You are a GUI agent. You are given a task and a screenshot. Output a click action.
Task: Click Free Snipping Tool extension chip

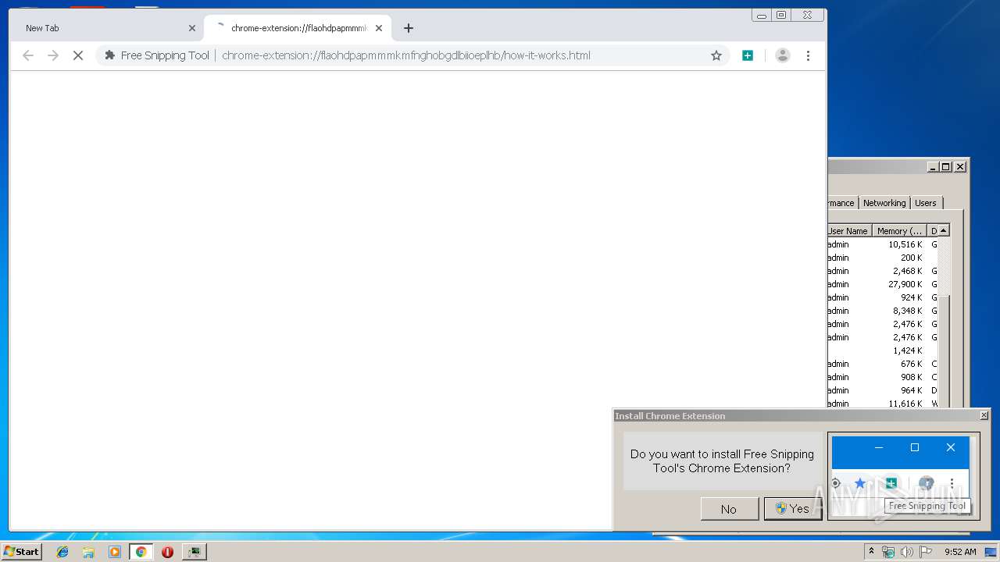click(157, 55)
